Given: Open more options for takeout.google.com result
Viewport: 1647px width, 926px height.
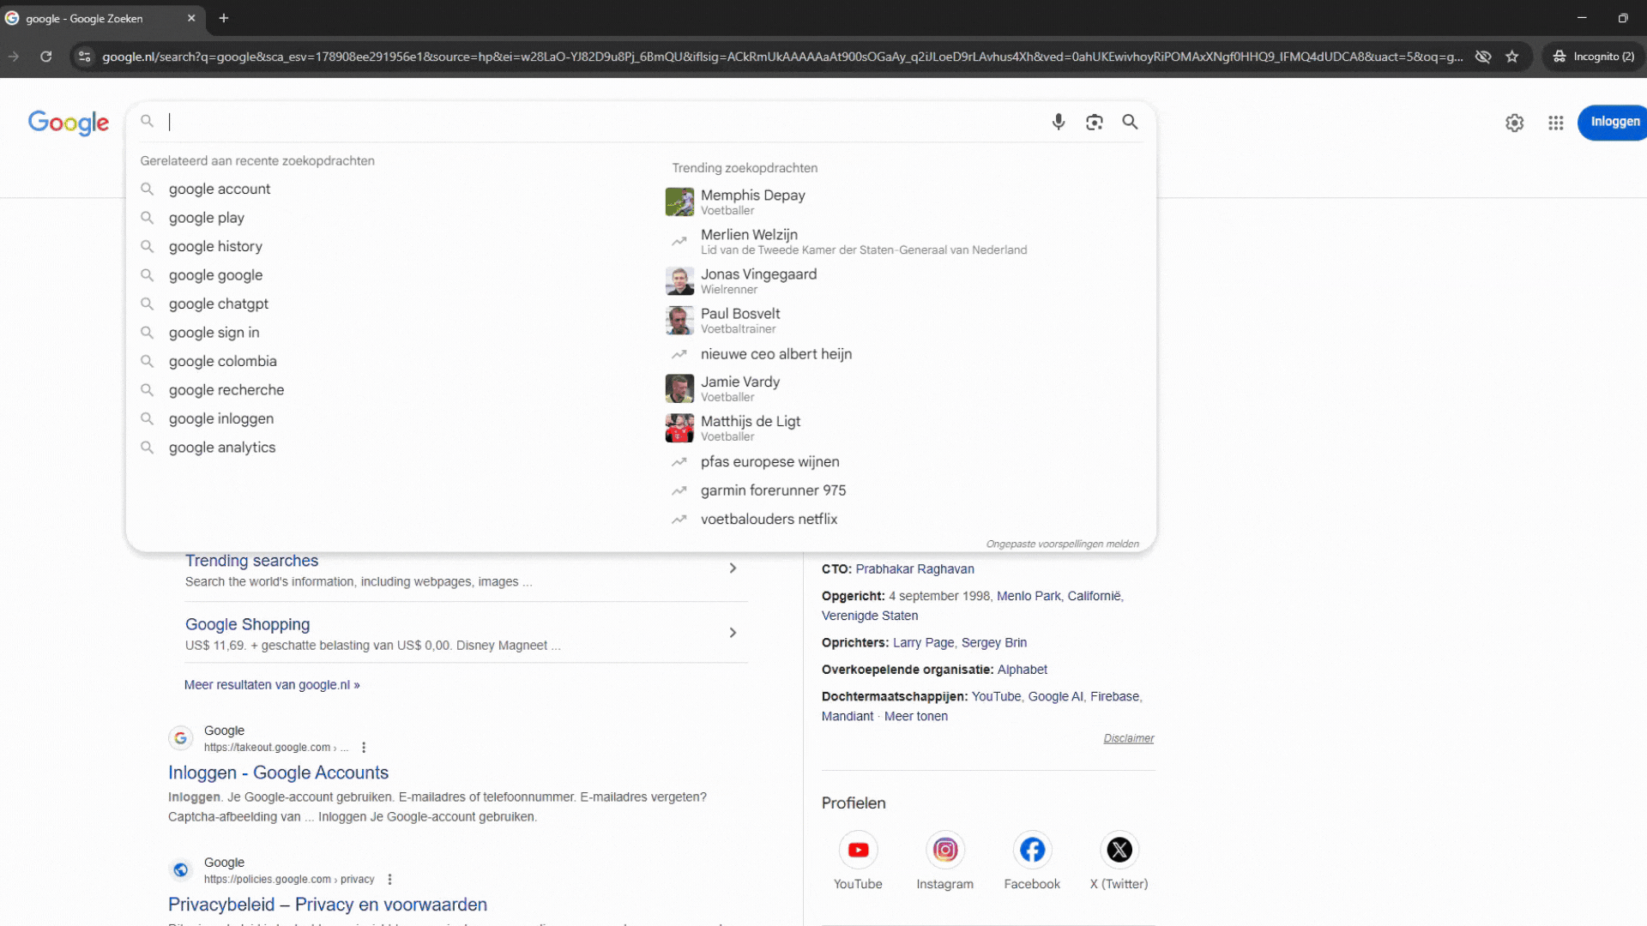Looking at the screenshot, I should pos(364,748).
